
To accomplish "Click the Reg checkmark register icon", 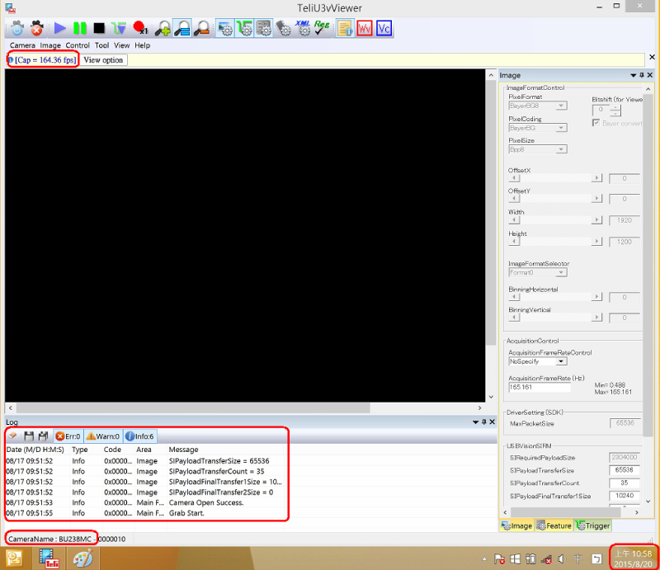I will (323, 28).
